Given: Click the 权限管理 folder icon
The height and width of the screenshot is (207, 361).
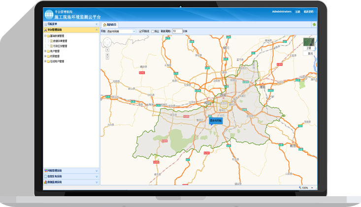Looking at the screenshot, I should pyautogui.click(x=48, y=56).
